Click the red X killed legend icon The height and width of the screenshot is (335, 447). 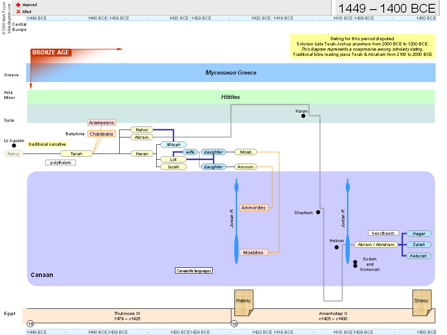click(x=18, y=11)
